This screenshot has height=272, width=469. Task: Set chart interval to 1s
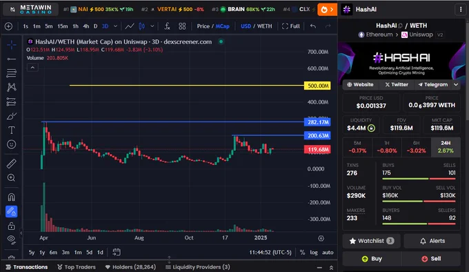click(26, 26)
